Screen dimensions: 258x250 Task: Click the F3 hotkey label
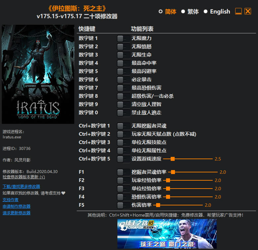tap(81, 188)
